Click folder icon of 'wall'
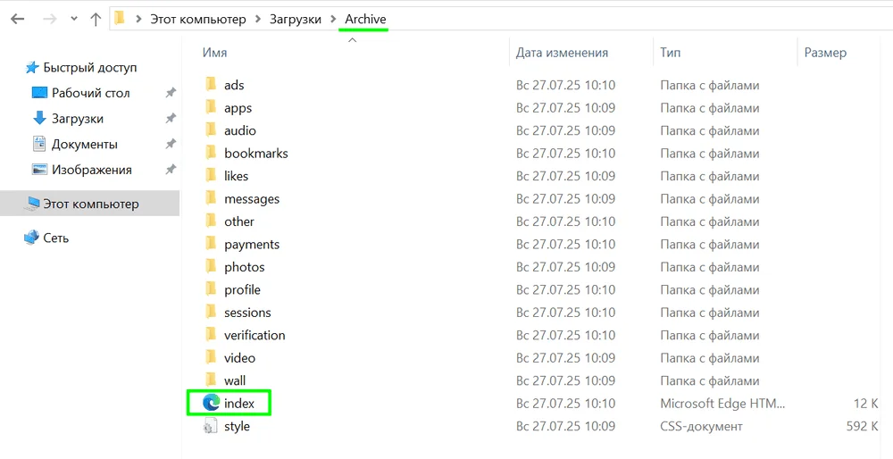 pos(211,380)
